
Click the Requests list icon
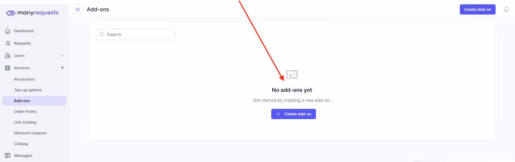[8, 43]
